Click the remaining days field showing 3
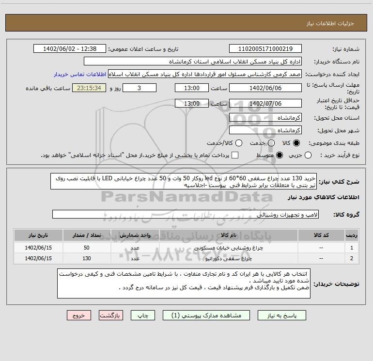373x361 pixels. [140, 88]
